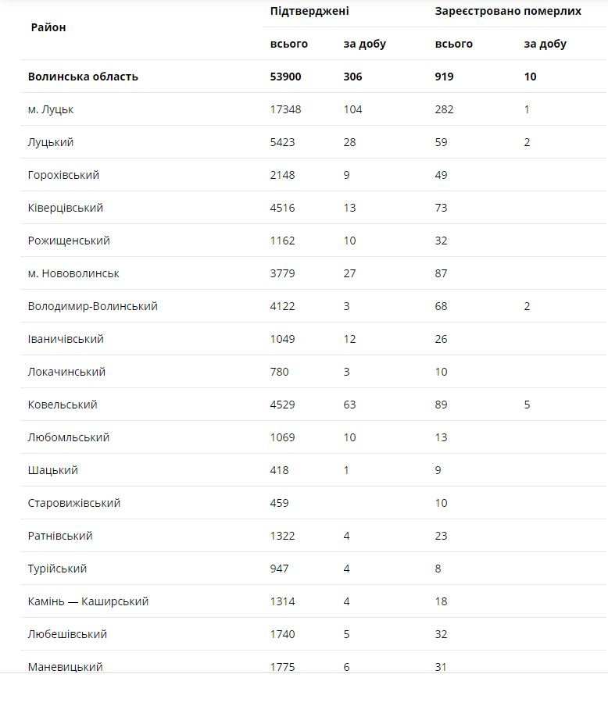608x706 pixels.
Task: Click the Володимир-Волинський district name
Action: click(93, 306)
